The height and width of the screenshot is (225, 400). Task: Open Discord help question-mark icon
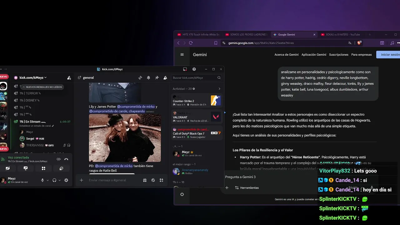coord(194,69)
